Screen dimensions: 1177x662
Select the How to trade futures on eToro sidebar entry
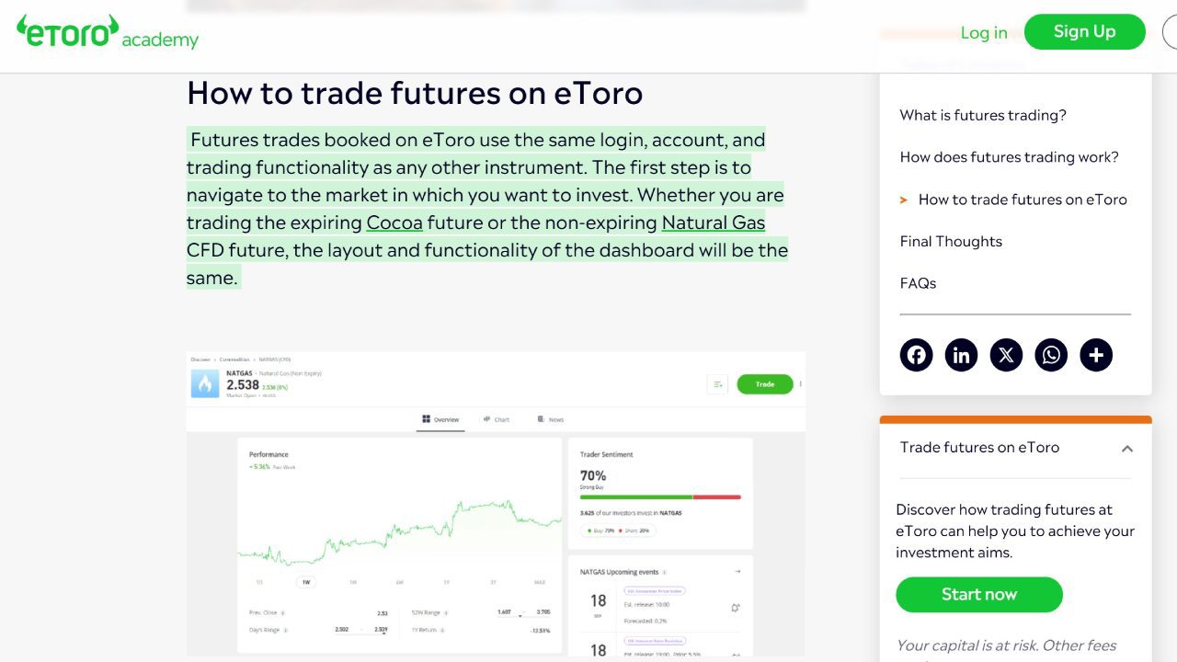[1023, 200]
